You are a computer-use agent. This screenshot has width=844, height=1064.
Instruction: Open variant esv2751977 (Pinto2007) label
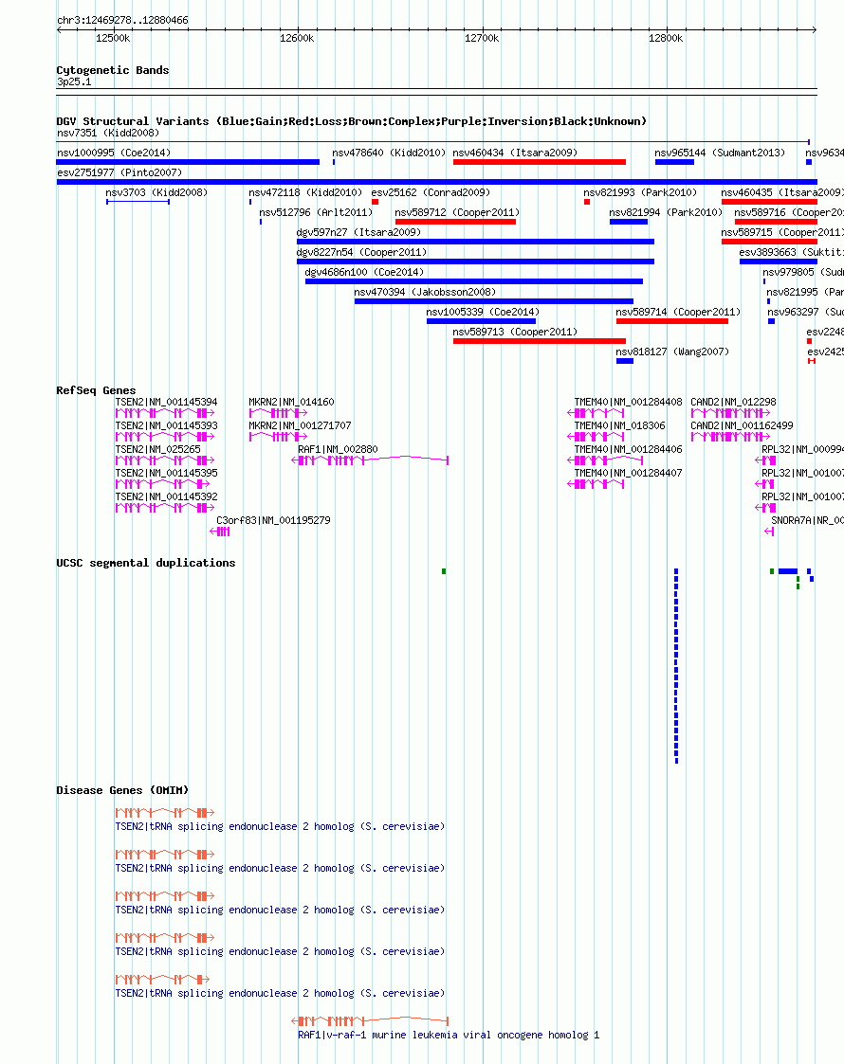119,172
